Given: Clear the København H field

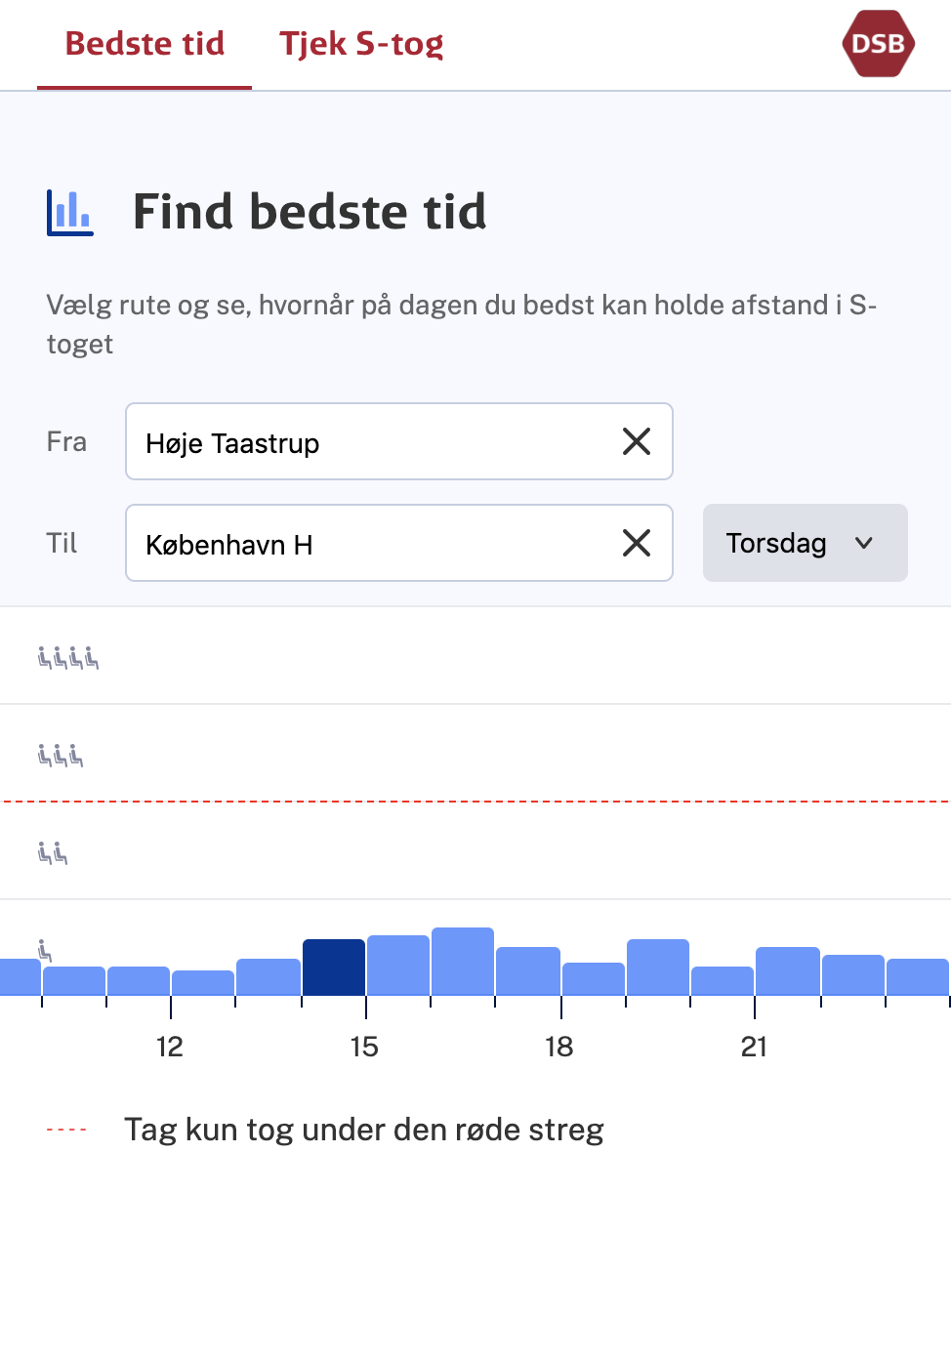Looking at the screenshot, I should coord(637,543).
